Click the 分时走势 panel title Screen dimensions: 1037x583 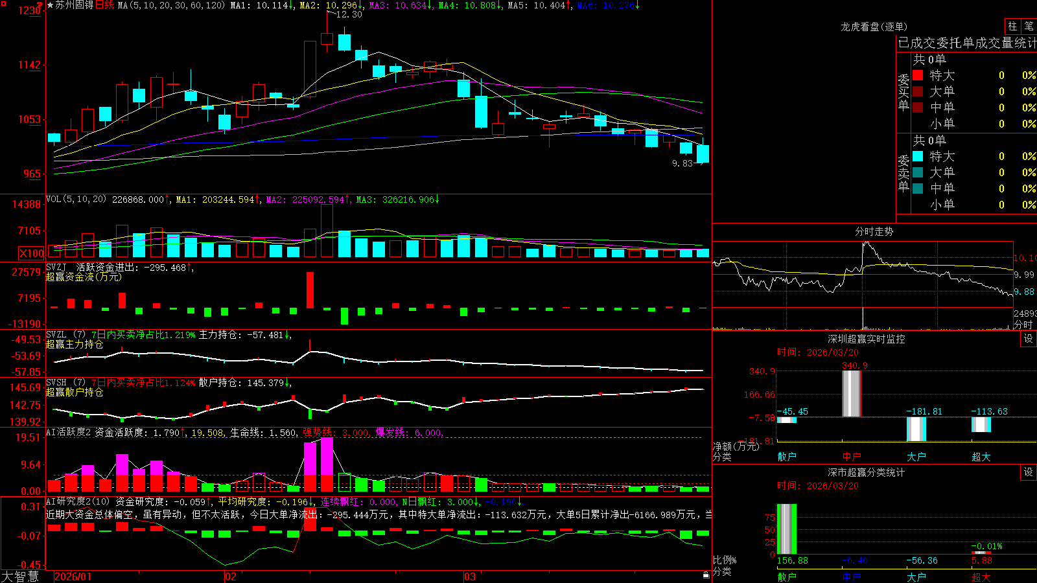(874, 231)
